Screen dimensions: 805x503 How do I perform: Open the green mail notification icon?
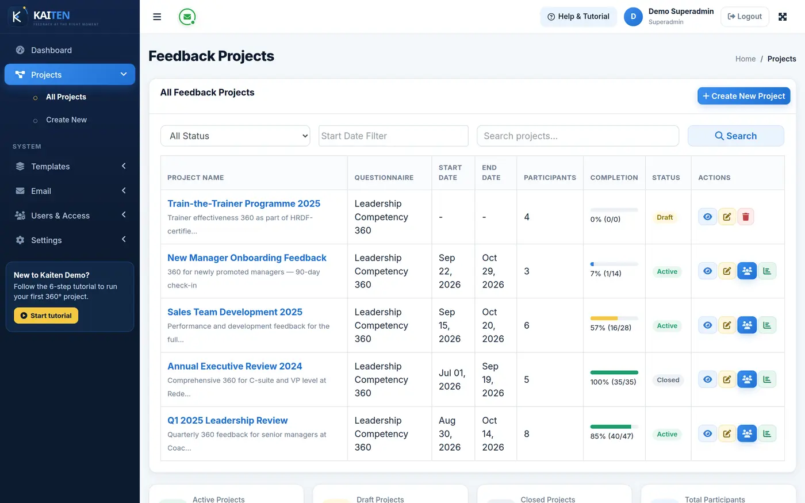tap(187, 17)
